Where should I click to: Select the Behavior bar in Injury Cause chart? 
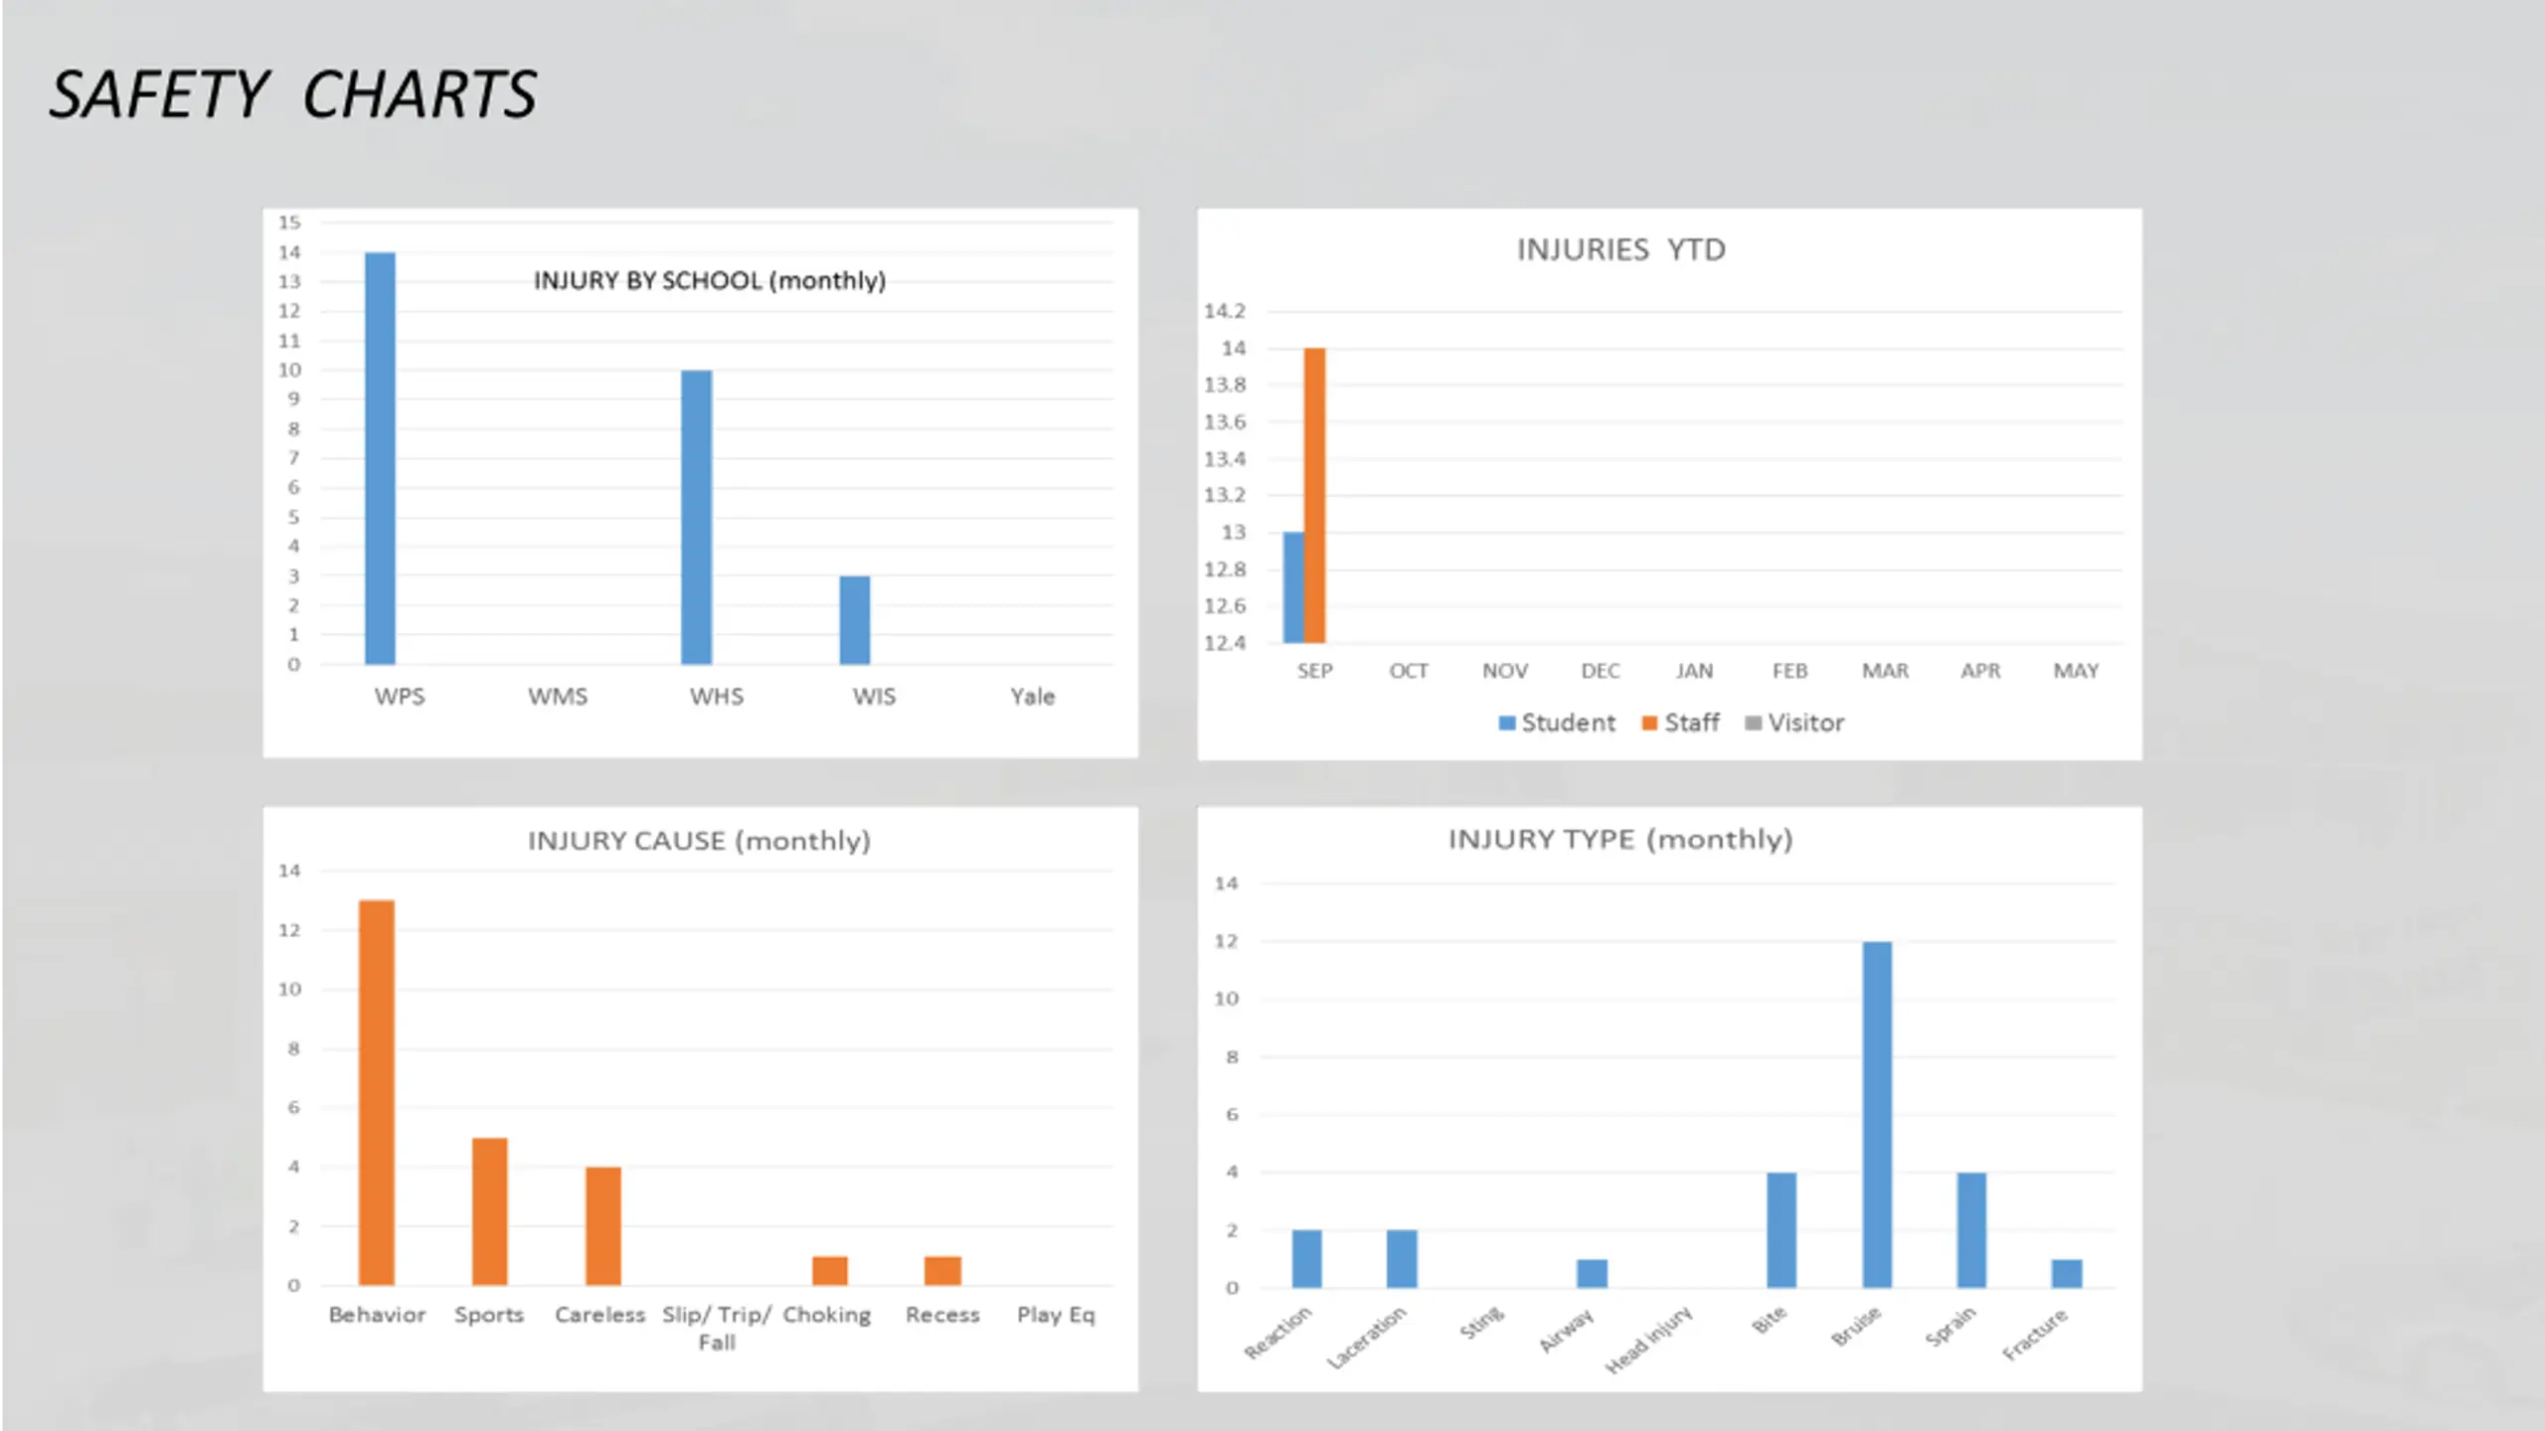point(377,1092)
